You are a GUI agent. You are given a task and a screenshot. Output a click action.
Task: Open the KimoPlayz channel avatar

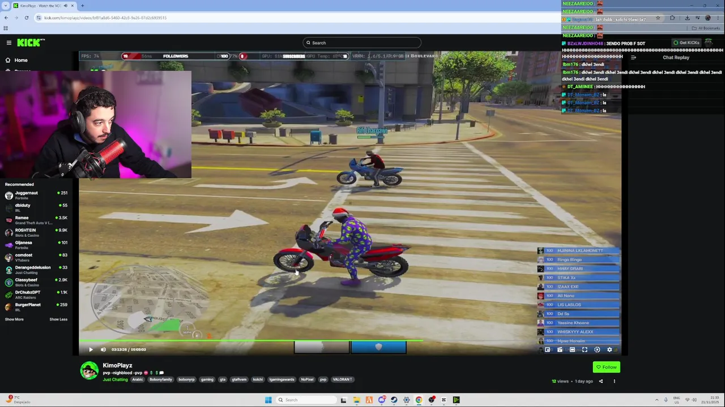89,370
